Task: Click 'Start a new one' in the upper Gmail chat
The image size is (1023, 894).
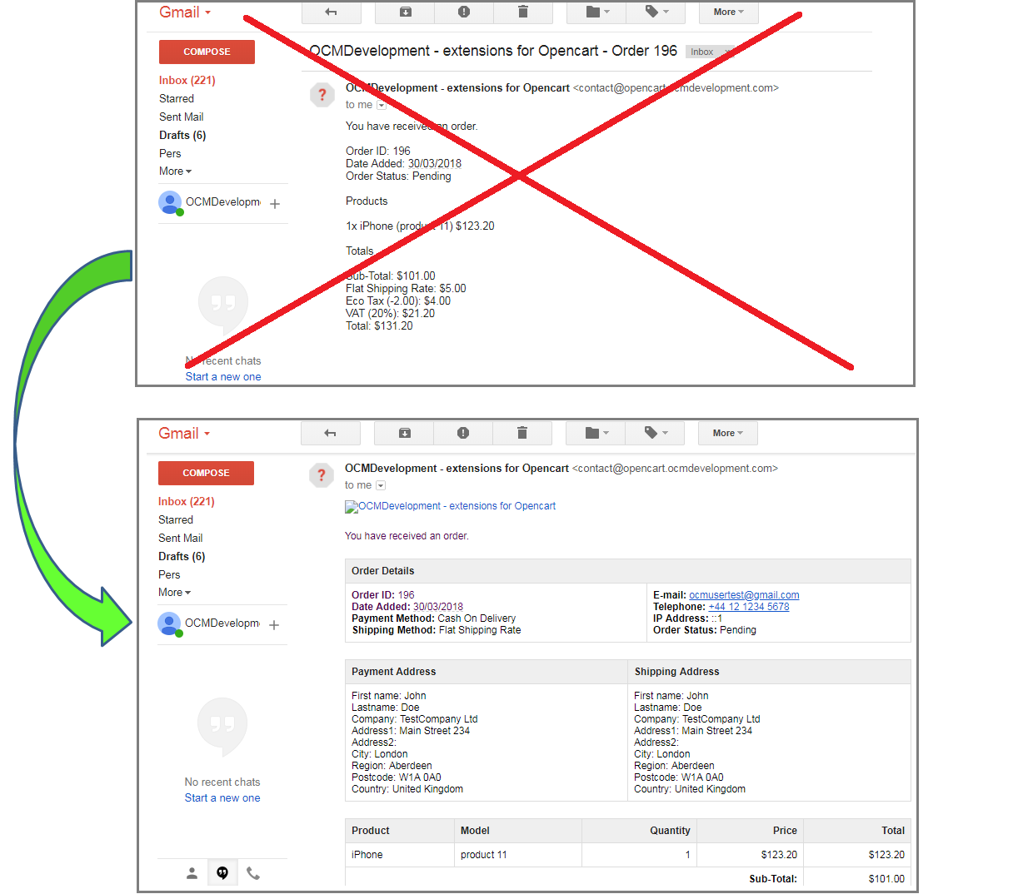Action: (223, 377)
